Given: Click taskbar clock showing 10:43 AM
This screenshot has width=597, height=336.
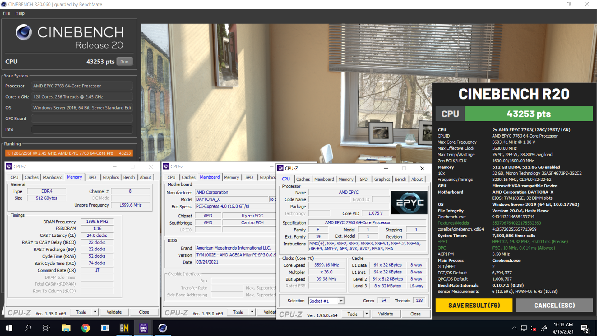Looking at the screenshot, I should tap(563, 328).
